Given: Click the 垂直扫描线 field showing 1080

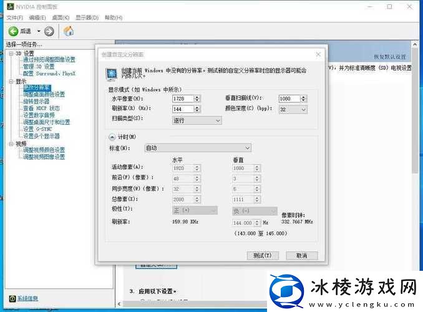Looking at the screenshot, I should [289, 99].
